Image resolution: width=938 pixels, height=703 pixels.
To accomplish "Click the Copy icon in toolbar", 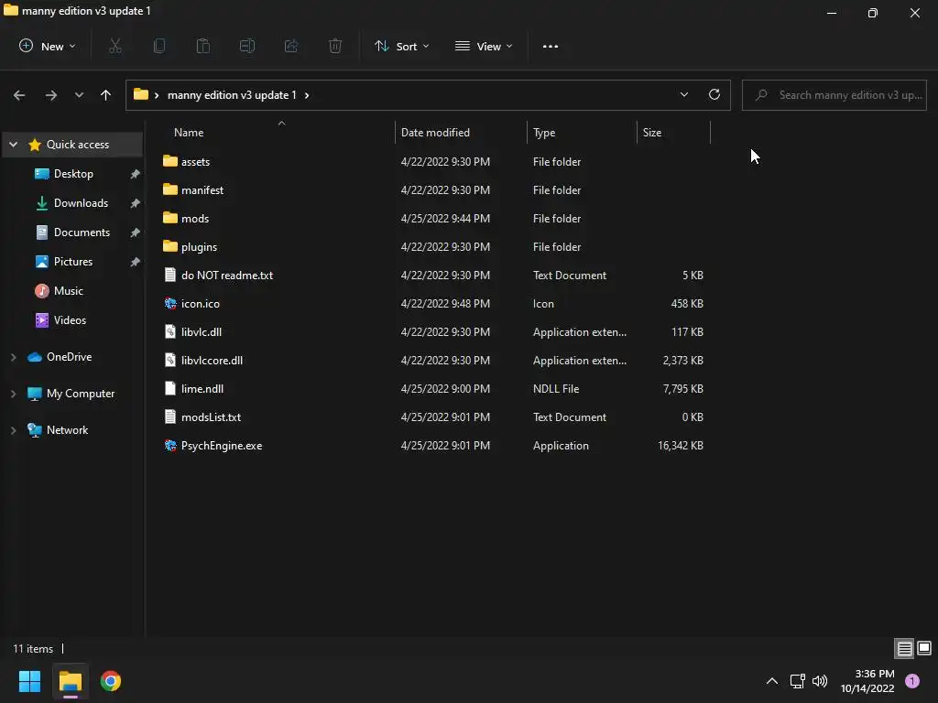I will tap(159, 46).
